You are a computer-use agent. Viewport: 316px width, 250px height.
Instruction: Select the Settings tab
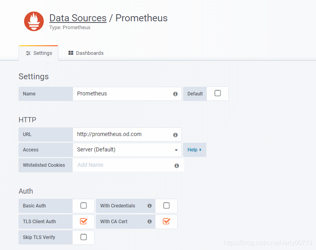(x=39, y=53)
